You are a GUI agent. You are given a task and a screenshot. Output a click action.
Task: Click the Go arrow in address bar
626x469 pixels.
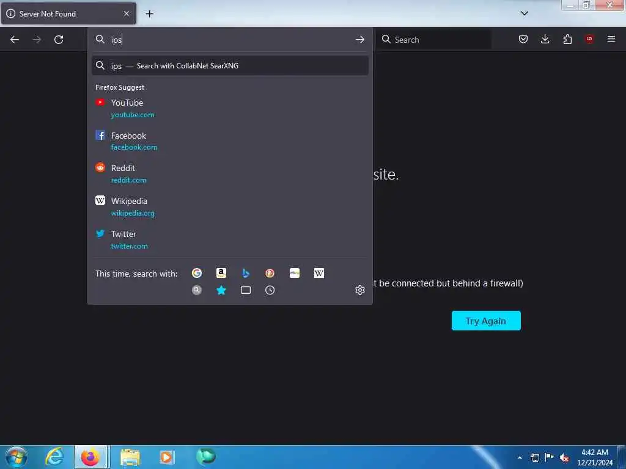click(x=359, y=40)
